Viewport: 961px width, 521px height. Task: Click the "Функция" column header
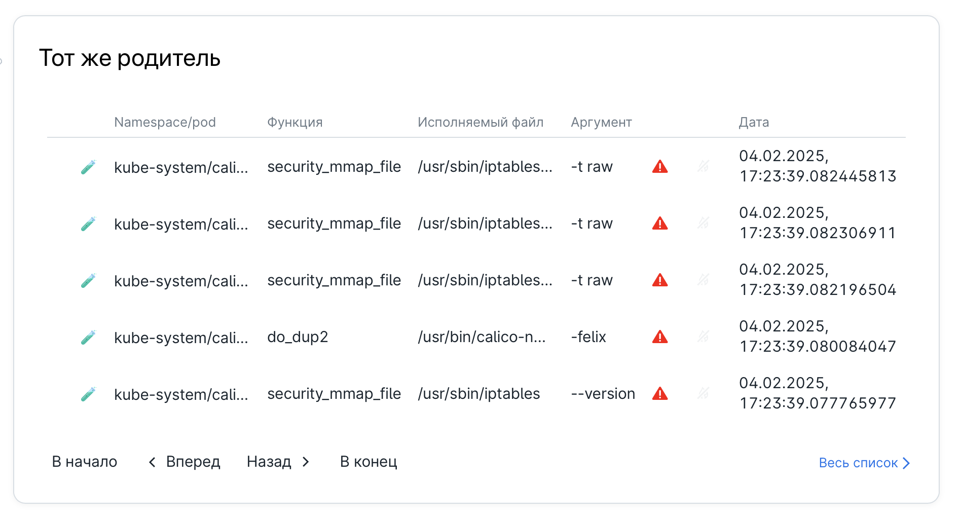pos(294,122)
